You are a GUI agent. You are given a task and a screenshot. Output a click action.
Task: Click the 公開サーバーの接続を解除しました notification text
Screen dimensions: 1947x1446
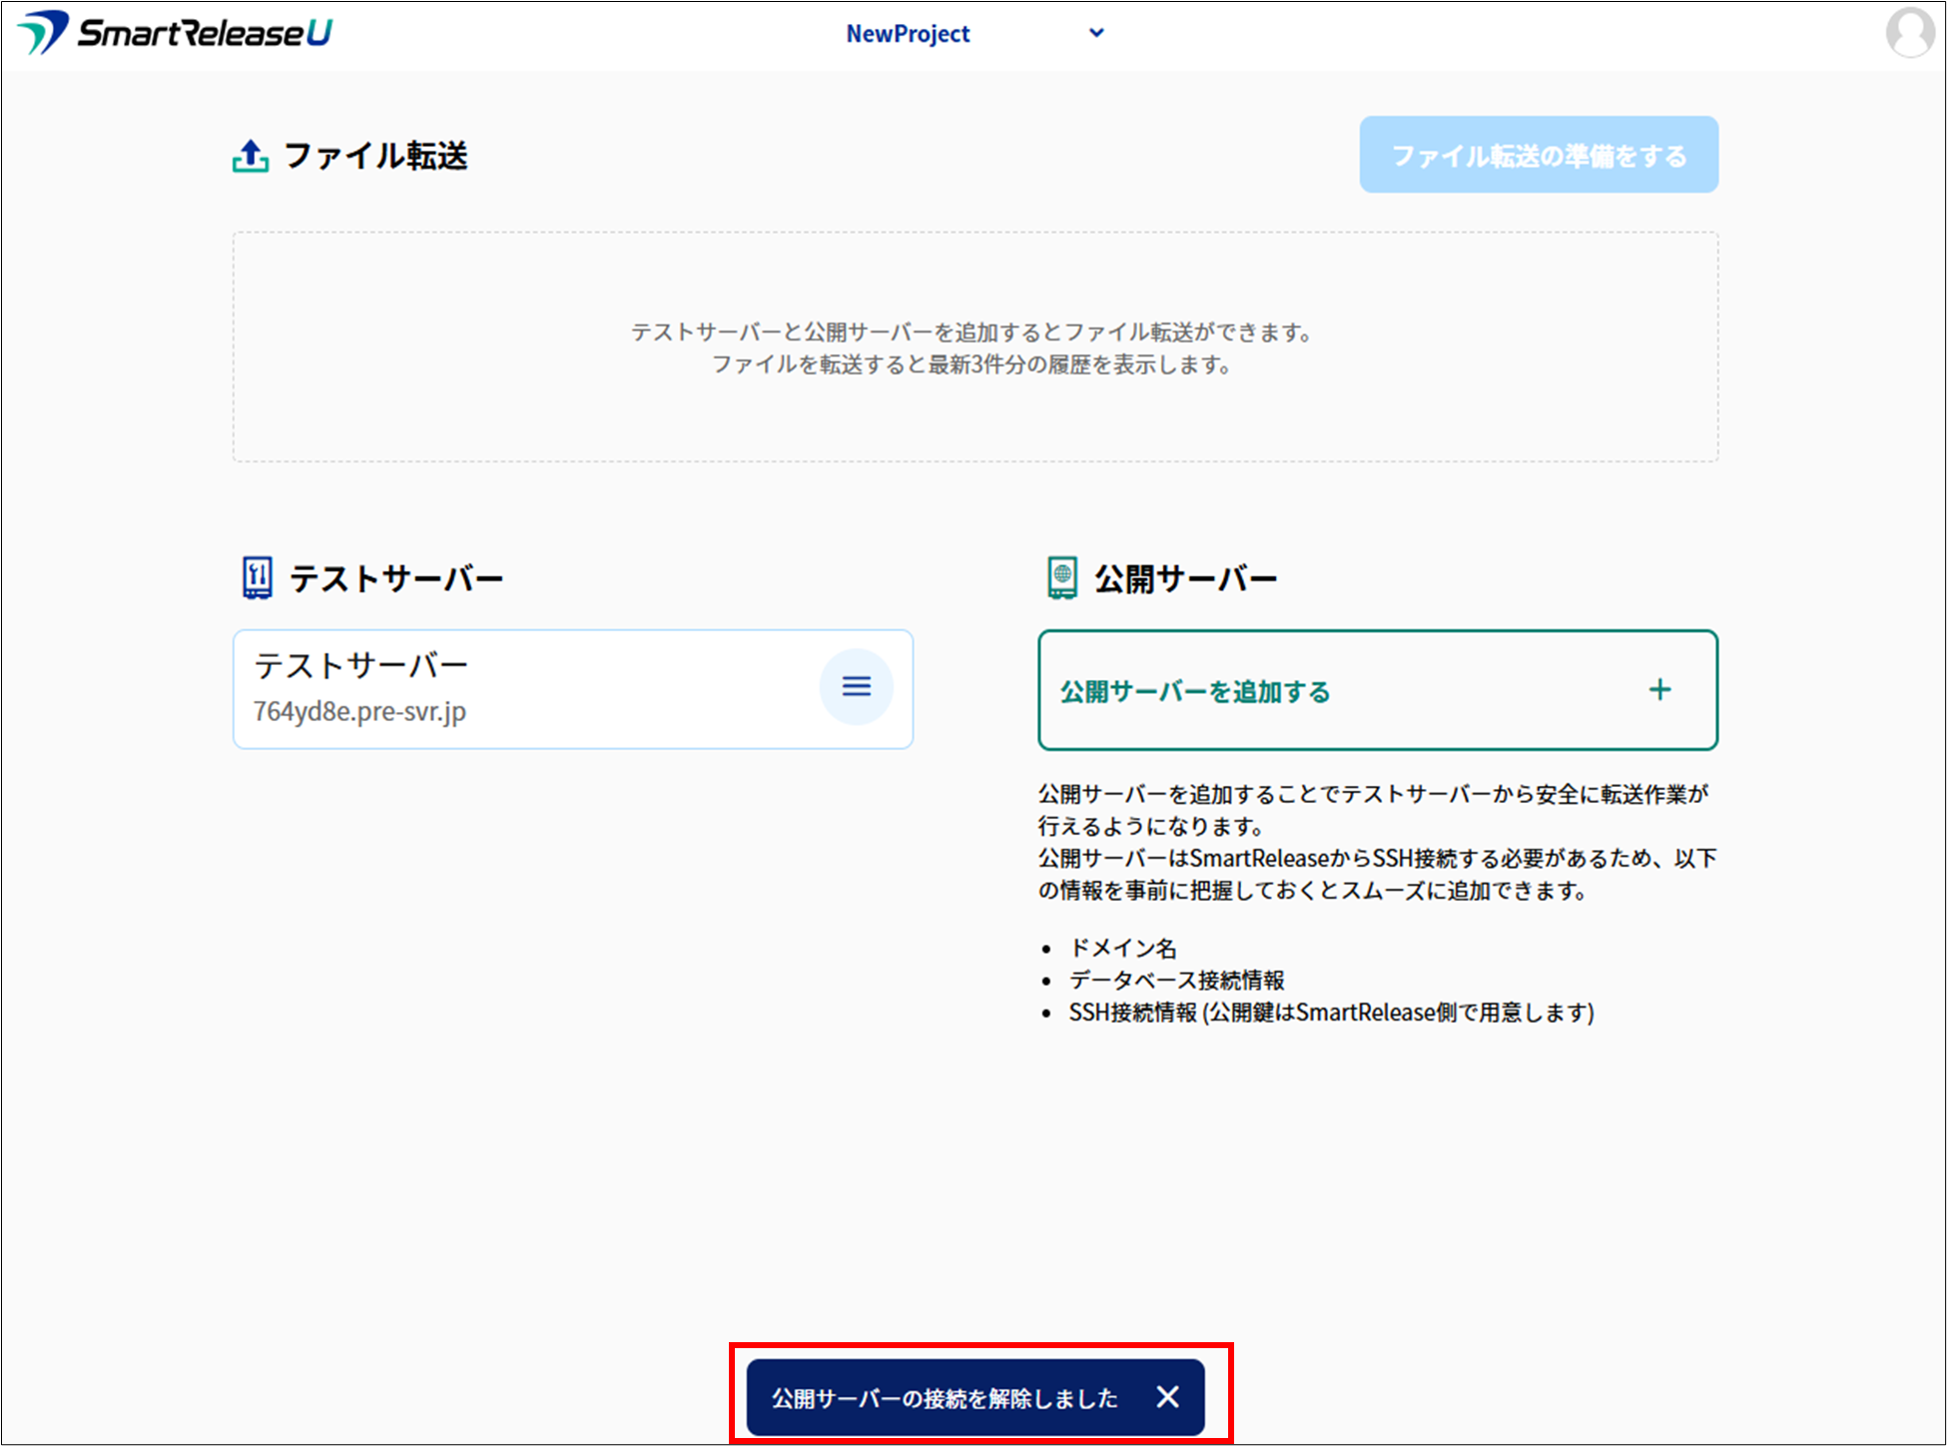click(x=945, y=1398)
